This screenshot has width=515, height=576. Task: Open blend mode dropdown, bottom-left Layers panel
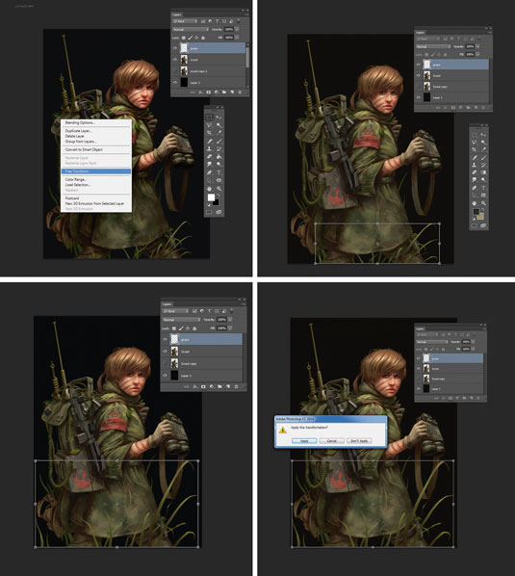[181, 320]
